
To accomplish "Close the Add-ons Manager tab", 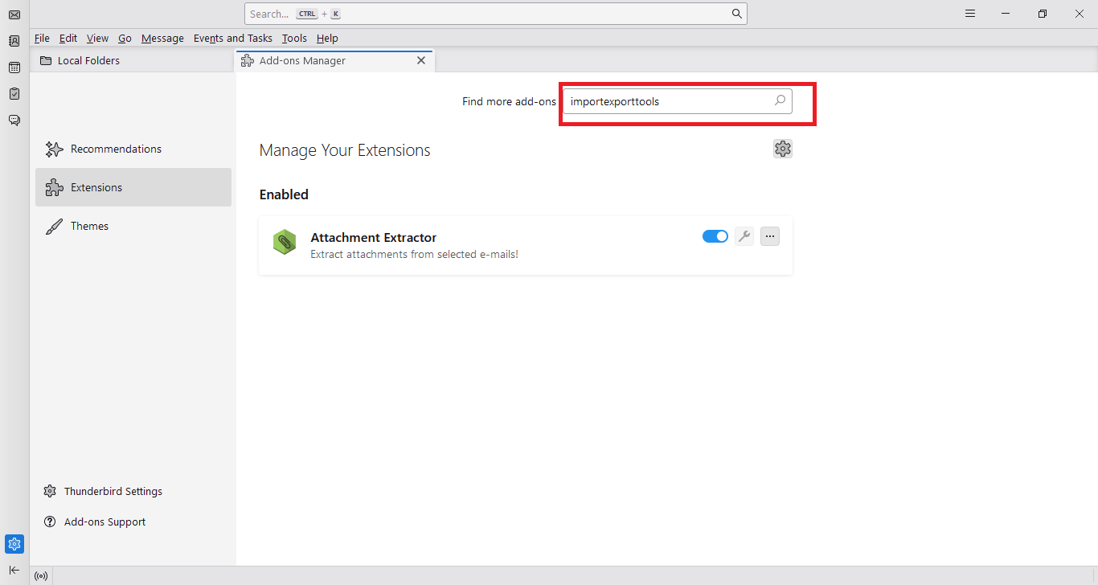I will click(420, 60).
